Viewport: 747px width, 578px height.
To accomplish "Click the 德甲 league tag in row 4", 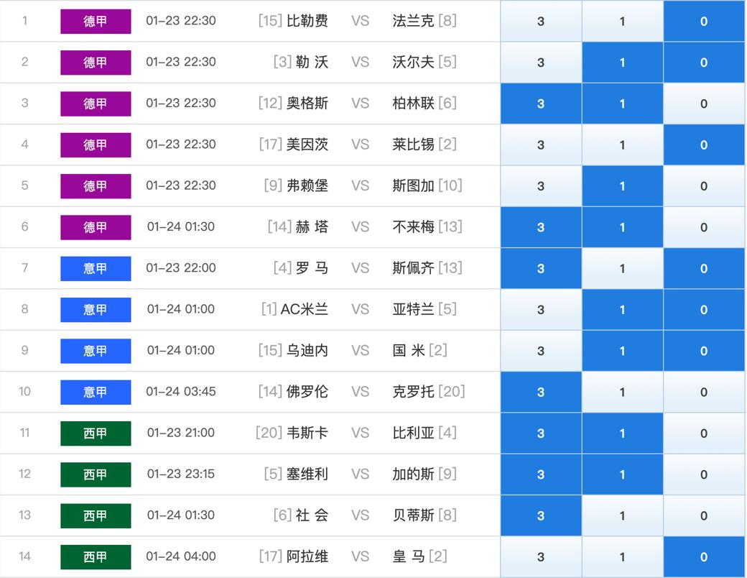I will tap(96, 144).
